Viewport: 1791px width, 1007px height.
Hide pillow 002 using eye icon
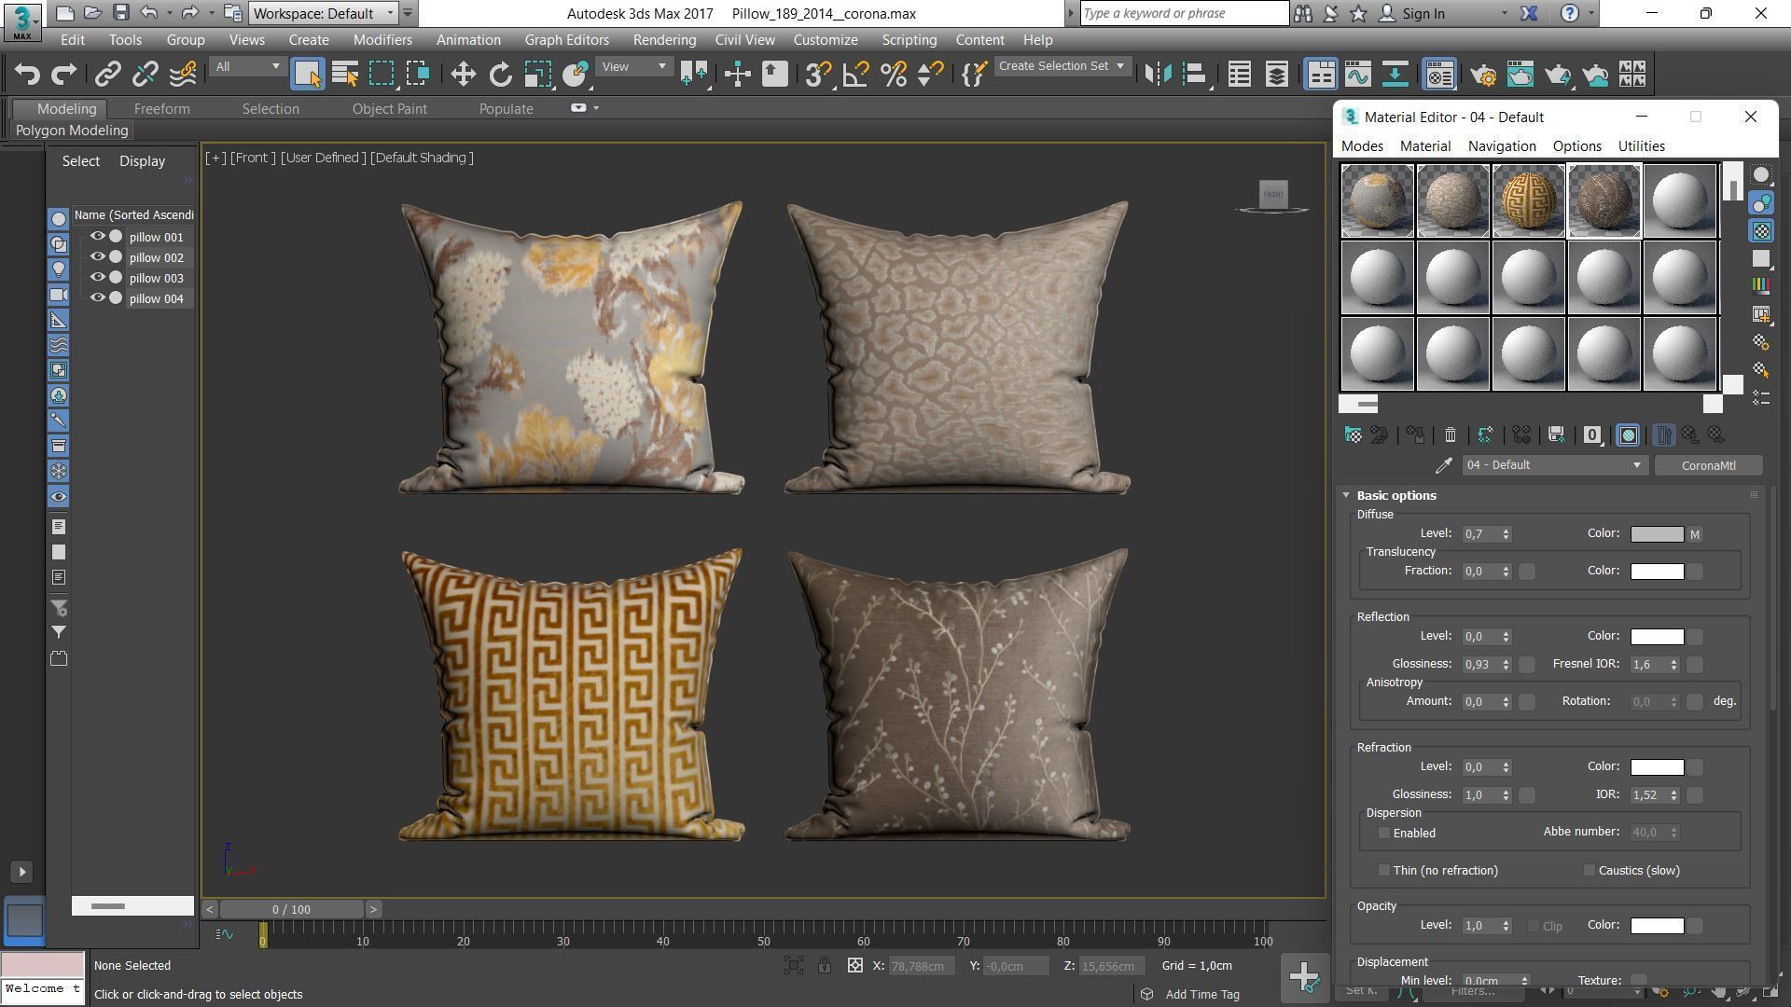(x=97, y=257)
